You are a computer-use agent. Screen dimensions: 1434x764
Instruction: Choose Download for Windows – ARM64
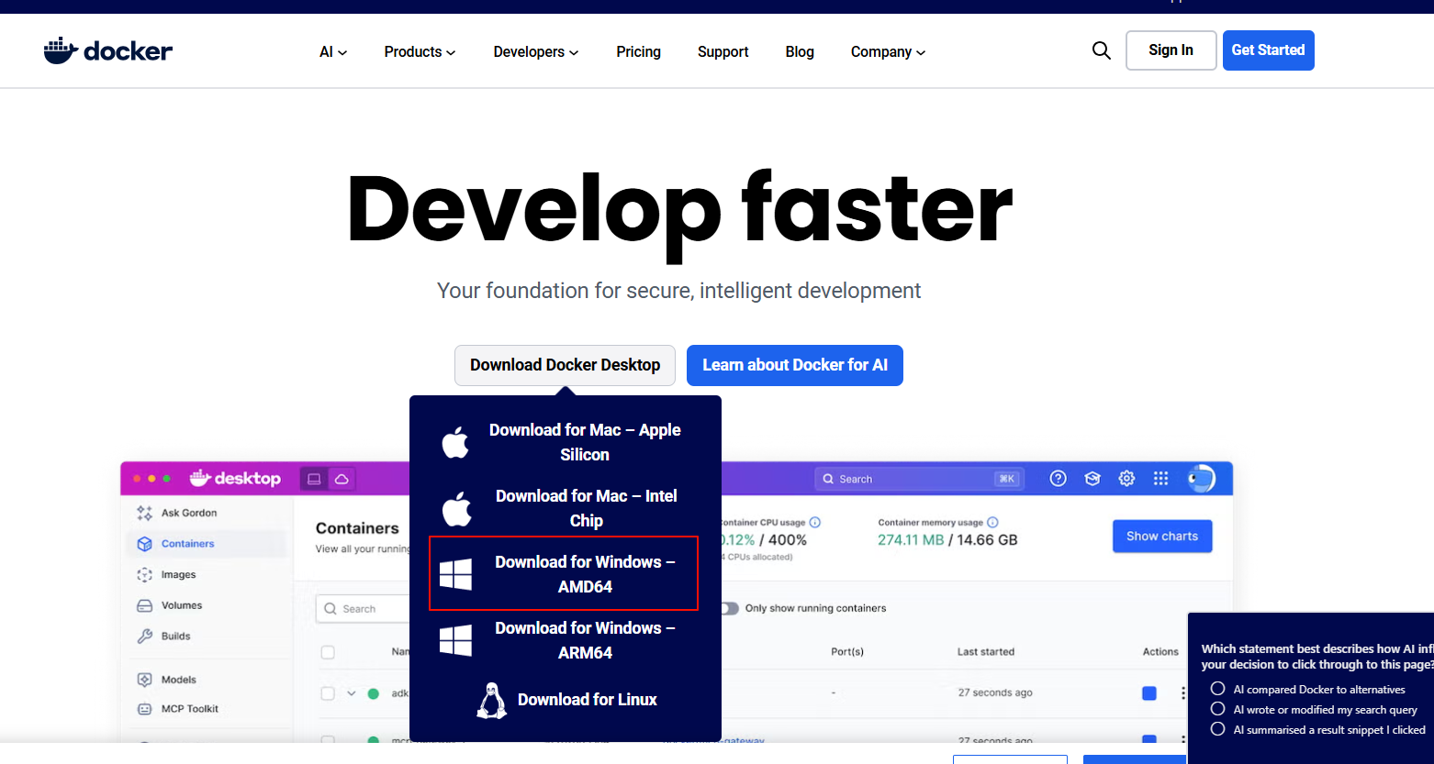click(x=566, y=640)
